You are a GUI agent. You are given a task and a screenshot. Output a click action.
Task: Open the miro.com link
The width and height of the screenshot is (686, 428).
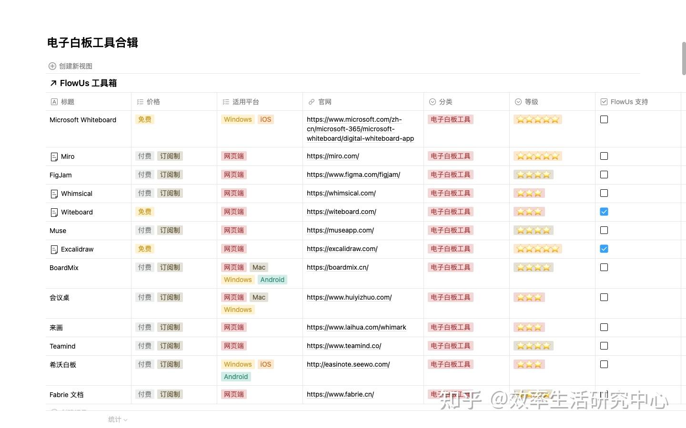tap(333, 156)
